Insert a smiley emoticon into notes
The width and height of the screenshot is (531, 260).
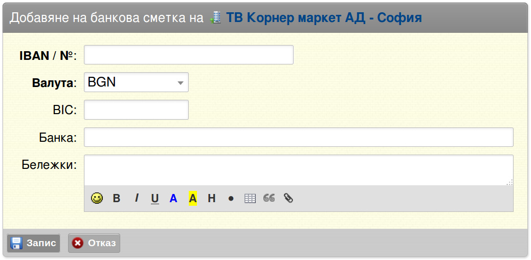click(x=97, y=198)
